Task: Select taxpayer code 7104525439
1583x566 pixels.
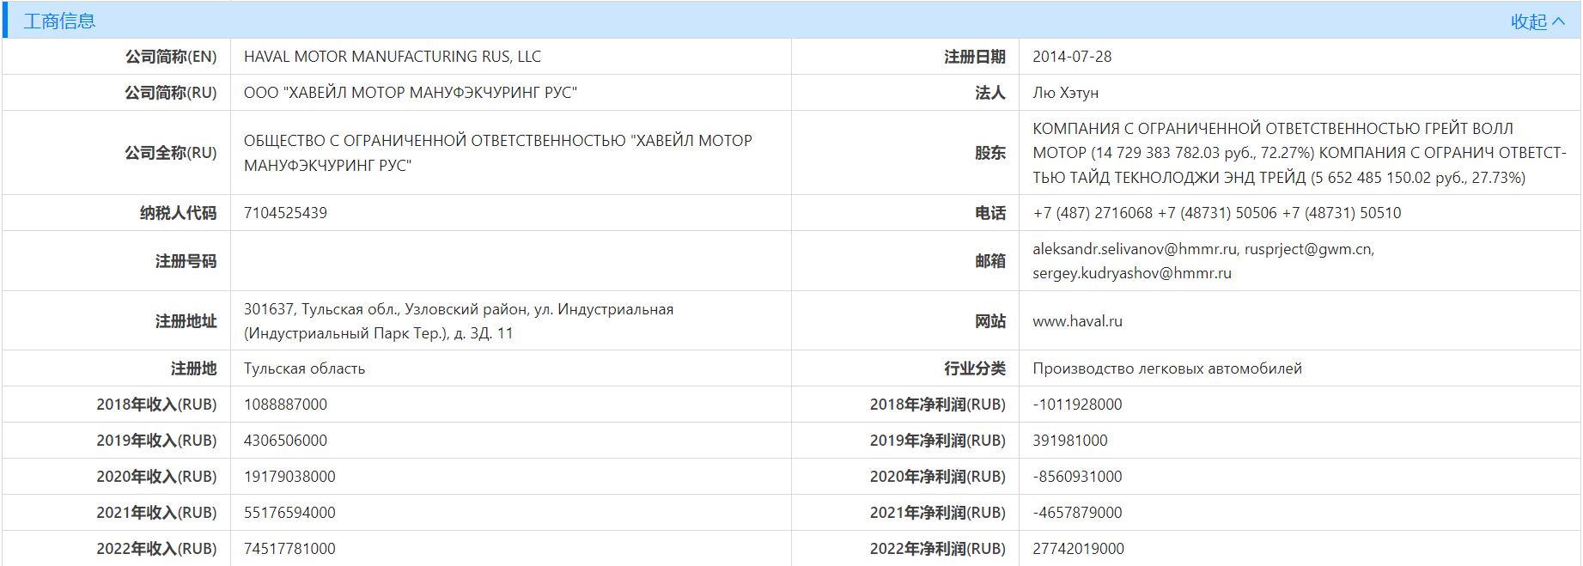Action: point(285,213)
